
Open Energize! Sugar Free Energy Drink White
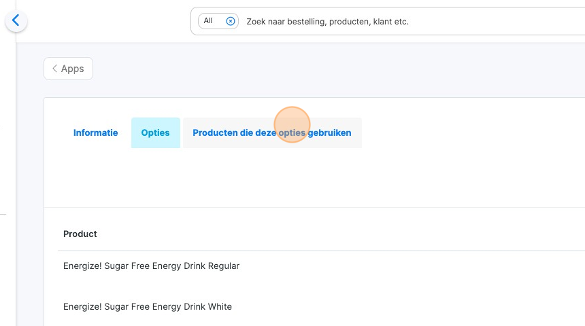click(148, 306)
